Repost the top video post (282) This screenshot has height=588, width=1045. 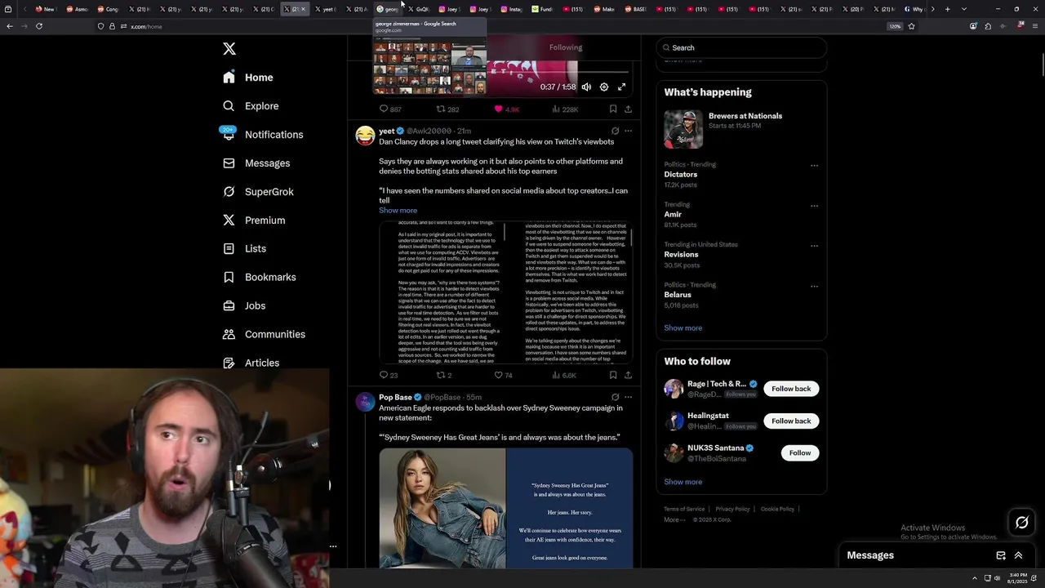[x=447, y=109]
